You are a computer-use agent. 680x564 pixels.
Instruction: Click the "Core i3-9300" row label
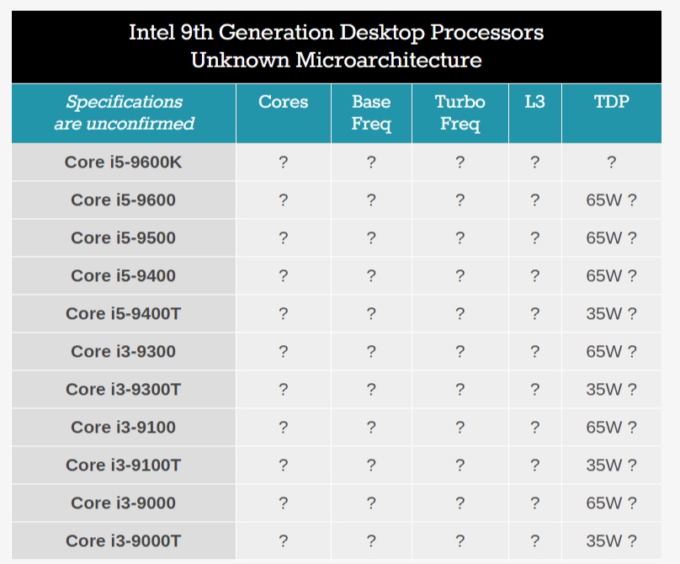coord(123,351)
